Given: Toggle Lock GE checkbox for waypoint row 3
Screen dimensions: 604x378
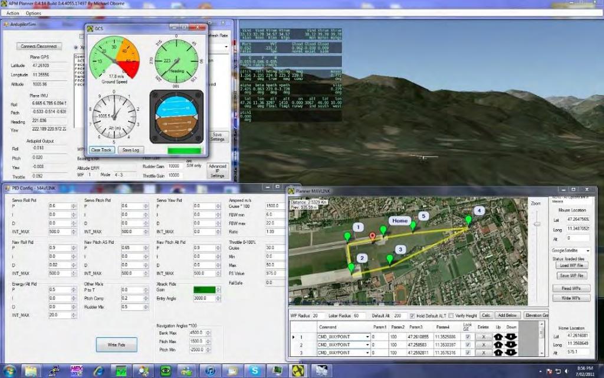Looking at the screenshot, I should pos(468,353).
